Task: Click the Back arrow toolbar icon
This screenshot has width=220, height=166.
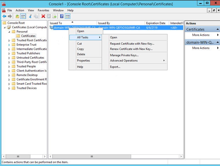Action: (4, 16)
